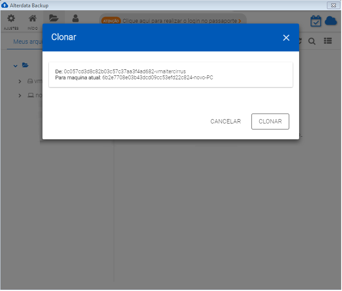Select the Meus arquivos tab
This screenshot has height=291, width=342.
pos(28,42)
